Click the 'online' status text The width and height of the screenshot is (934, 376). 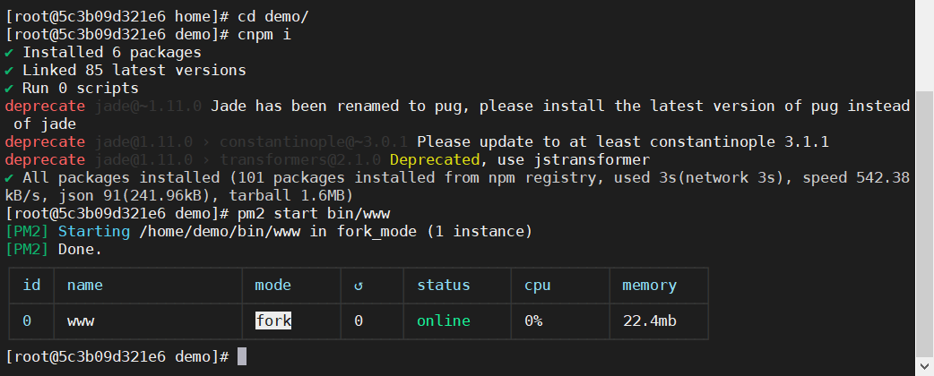[444, 321]
